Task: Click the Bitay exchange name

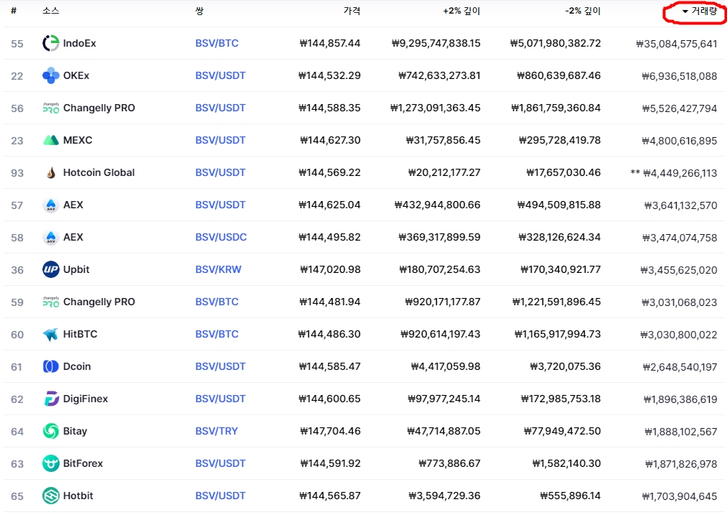Action: [x=75, y=431]
